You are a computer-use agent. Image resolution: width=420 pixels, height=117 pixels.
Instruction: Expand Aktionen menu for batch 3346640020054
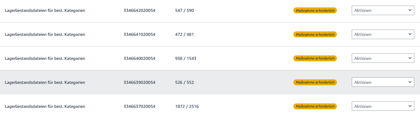383,58
